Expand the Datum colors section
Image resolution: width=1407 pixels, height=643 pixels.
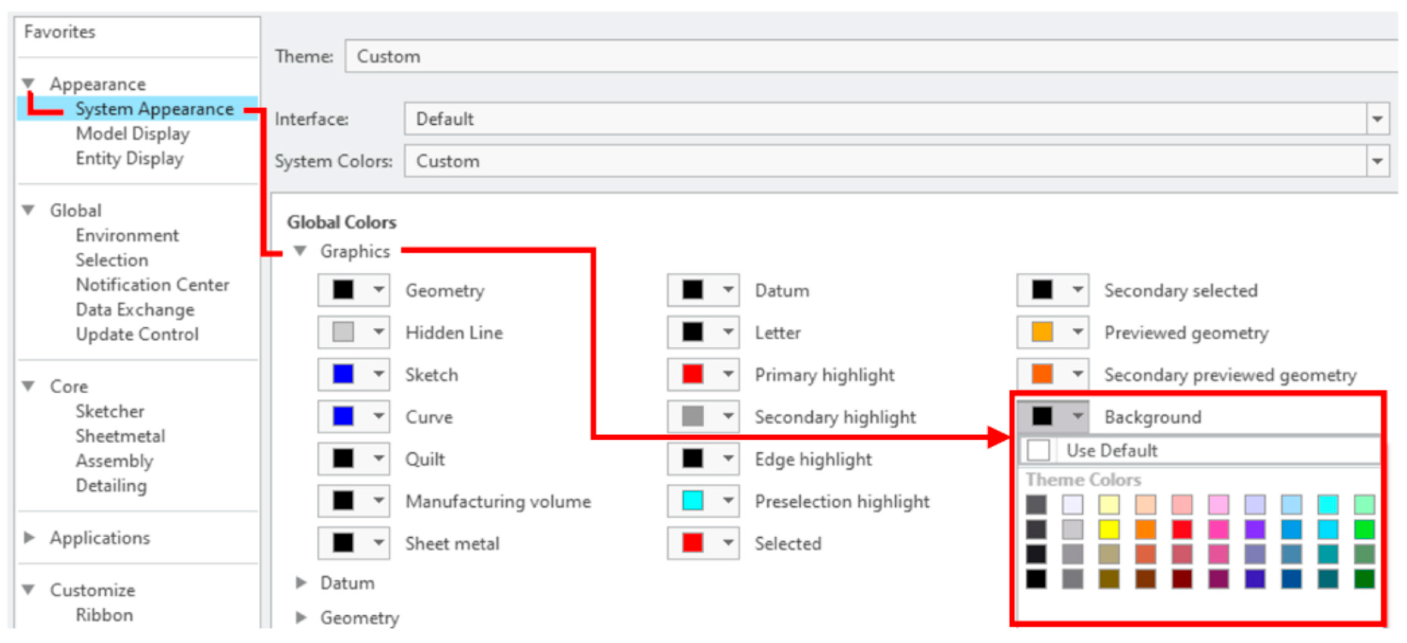point(300,583)
